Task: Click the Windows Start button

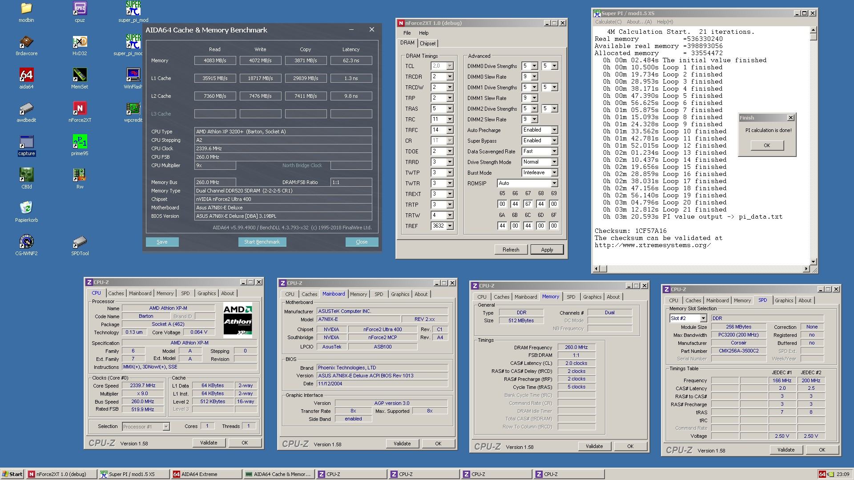Action: click(12, 474)
